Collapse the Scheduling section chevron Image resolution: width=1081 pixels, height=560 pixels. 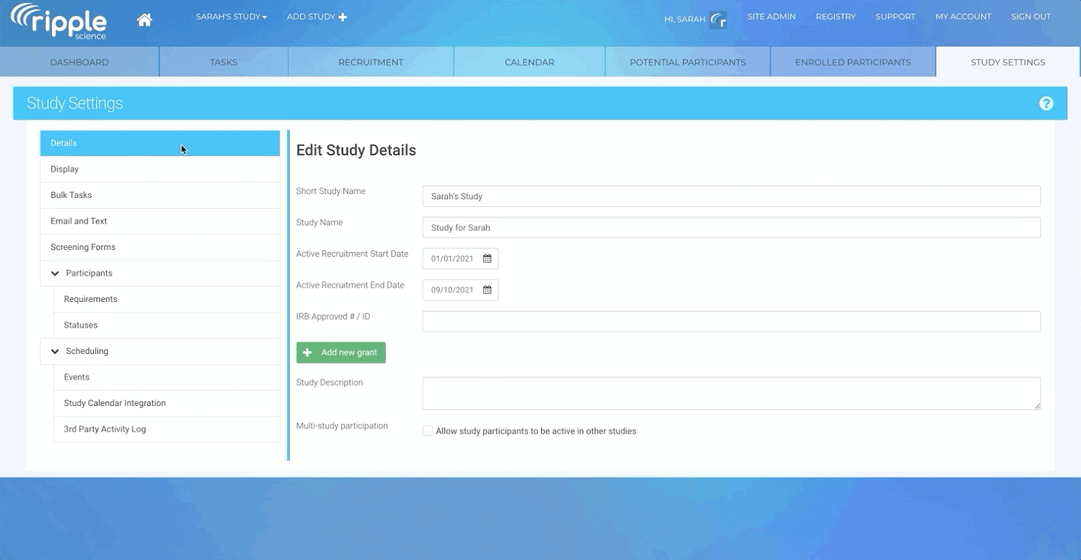(x=55, y=351)
